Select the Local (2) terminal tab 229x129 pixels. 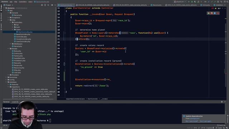click(x=15, y=102)
